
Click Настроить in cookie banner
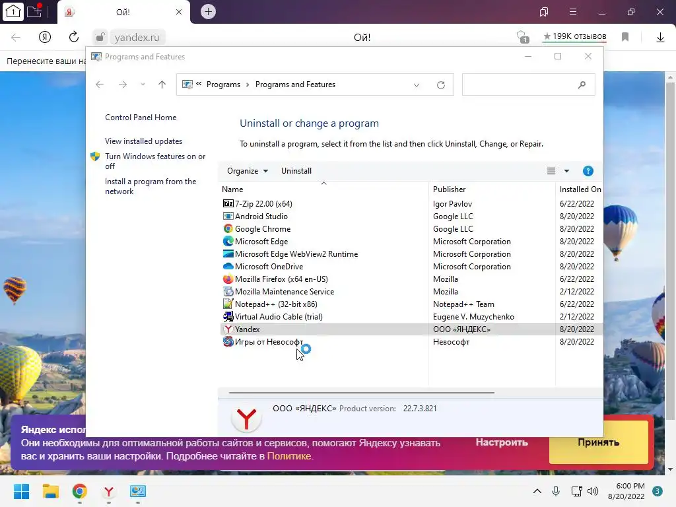(502, 442)
